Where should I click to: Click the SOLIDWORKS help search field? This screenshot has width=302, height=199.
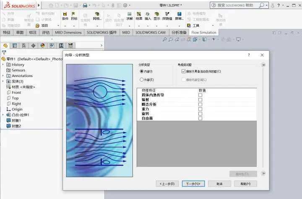(235, 5)
